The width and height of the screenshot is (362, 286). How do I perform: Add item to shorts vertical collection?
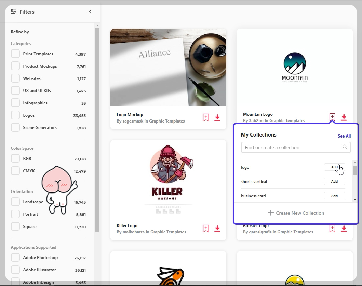click(334, 181)
